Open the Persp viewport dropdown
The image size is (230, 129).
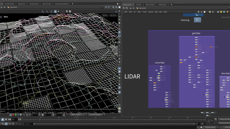point(105,15)
